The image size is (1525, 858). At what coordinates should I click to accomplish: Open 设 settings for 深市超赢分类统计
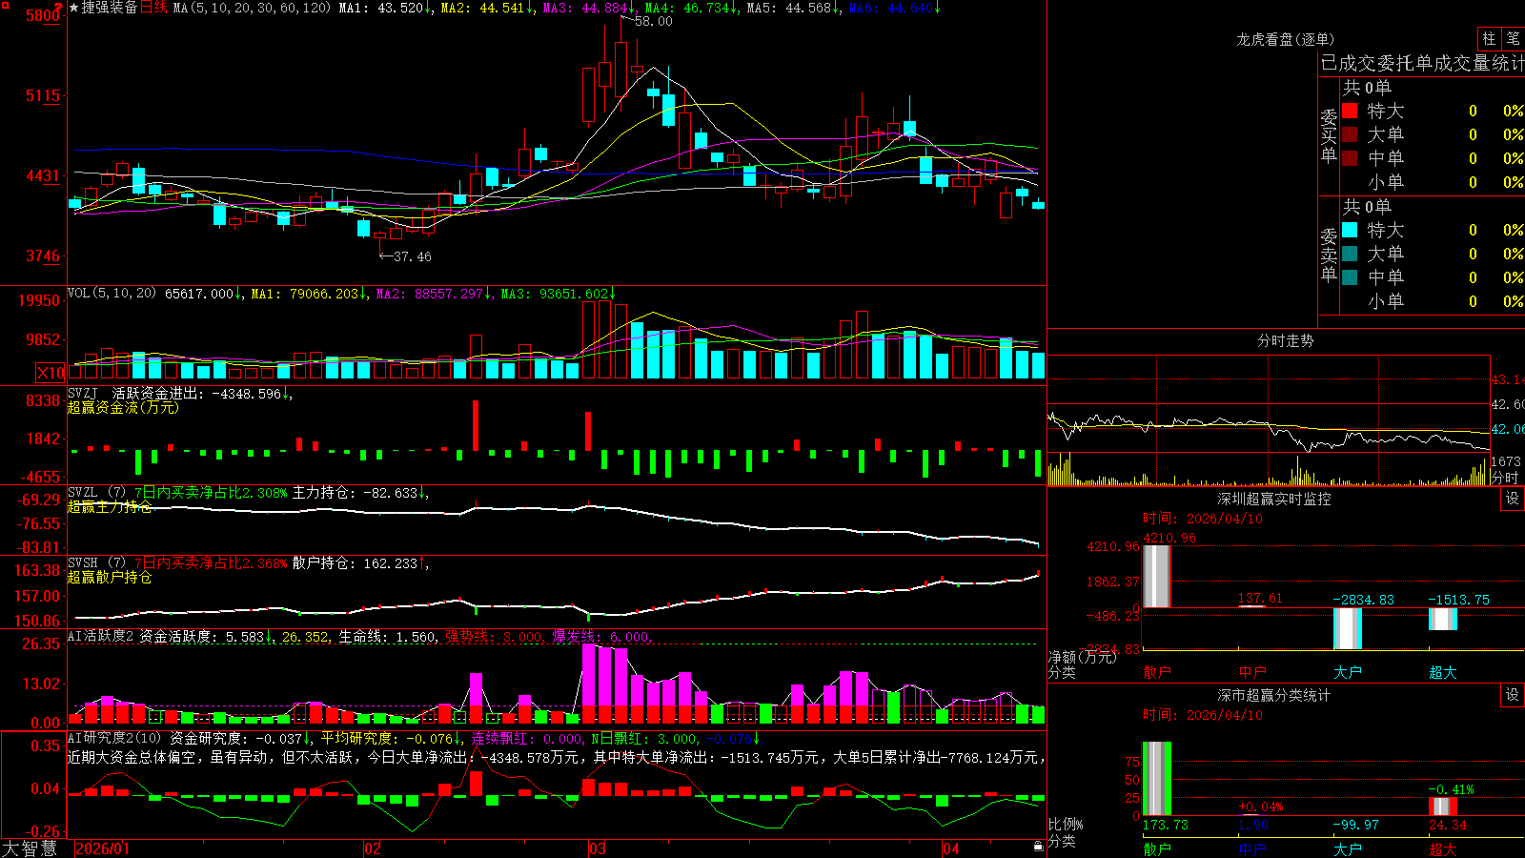pyautogui.click(x=1513, y=695)
